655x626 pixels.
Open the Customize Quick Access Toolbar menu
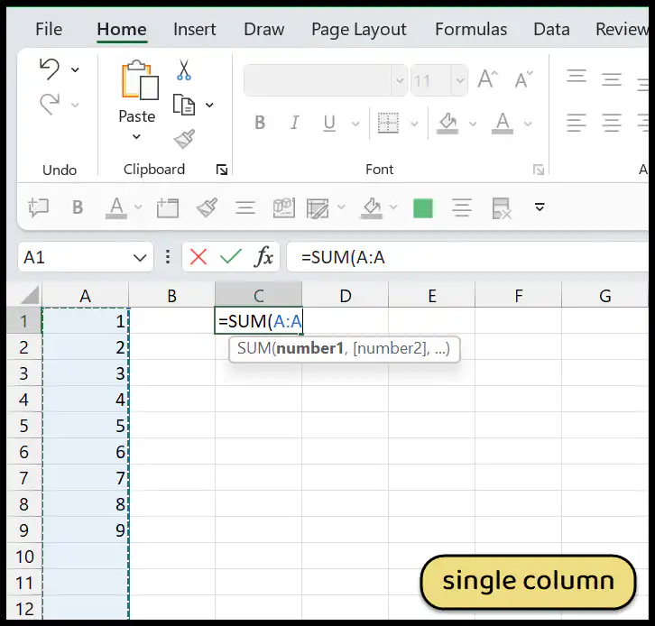pos(540,207)
